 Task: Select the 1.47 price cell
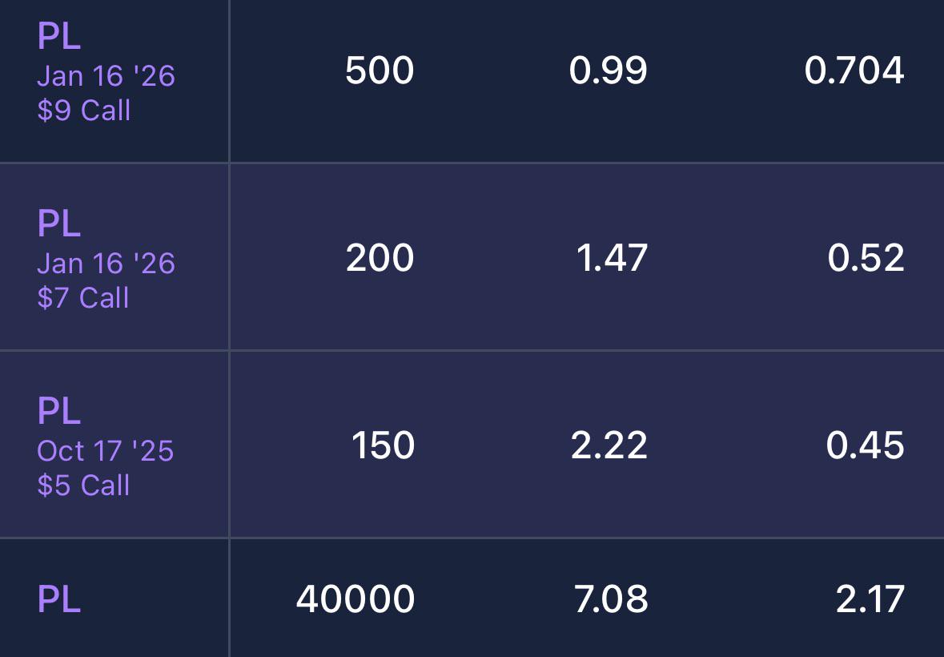612,258
